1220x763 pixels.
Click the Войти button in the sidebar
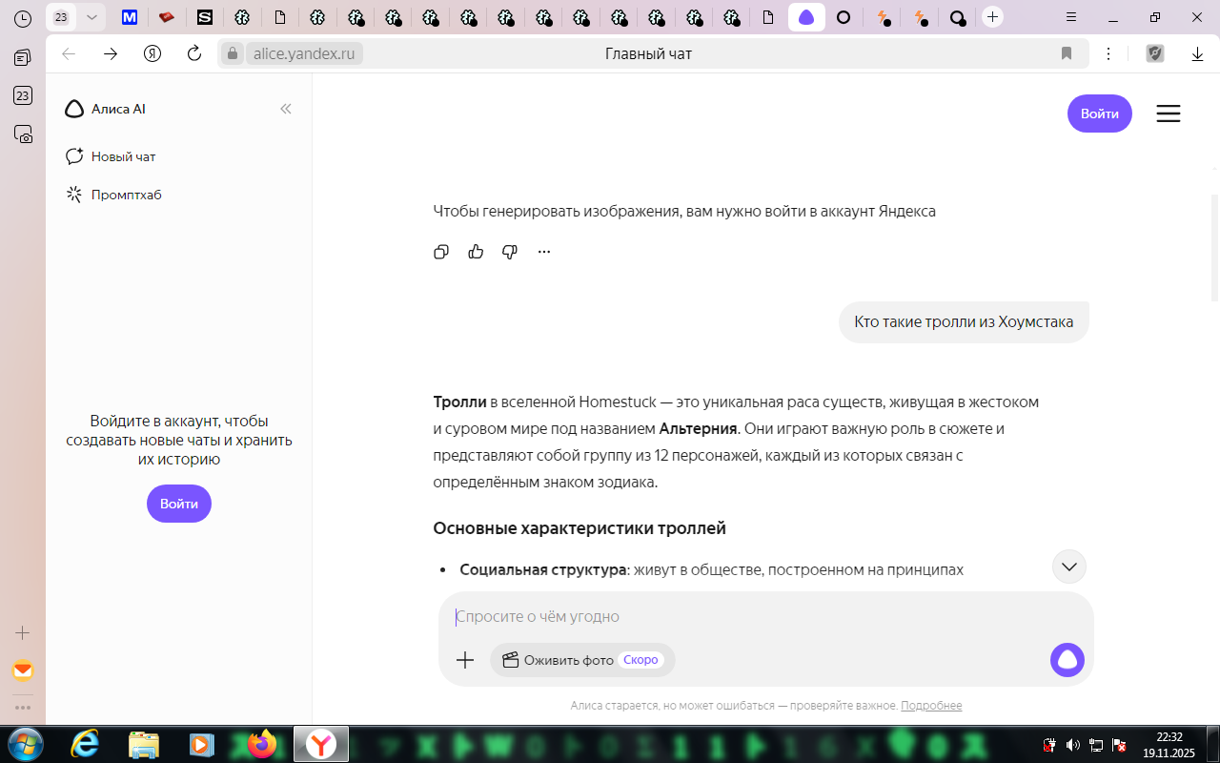pyautogui.click(x=179, y=504)
